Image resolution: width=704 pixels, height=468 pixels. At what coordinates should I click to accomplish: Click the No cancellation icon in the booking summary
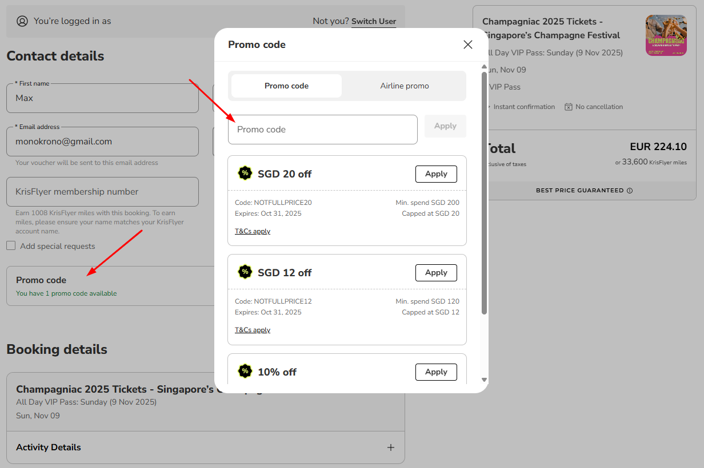[569, 107]
